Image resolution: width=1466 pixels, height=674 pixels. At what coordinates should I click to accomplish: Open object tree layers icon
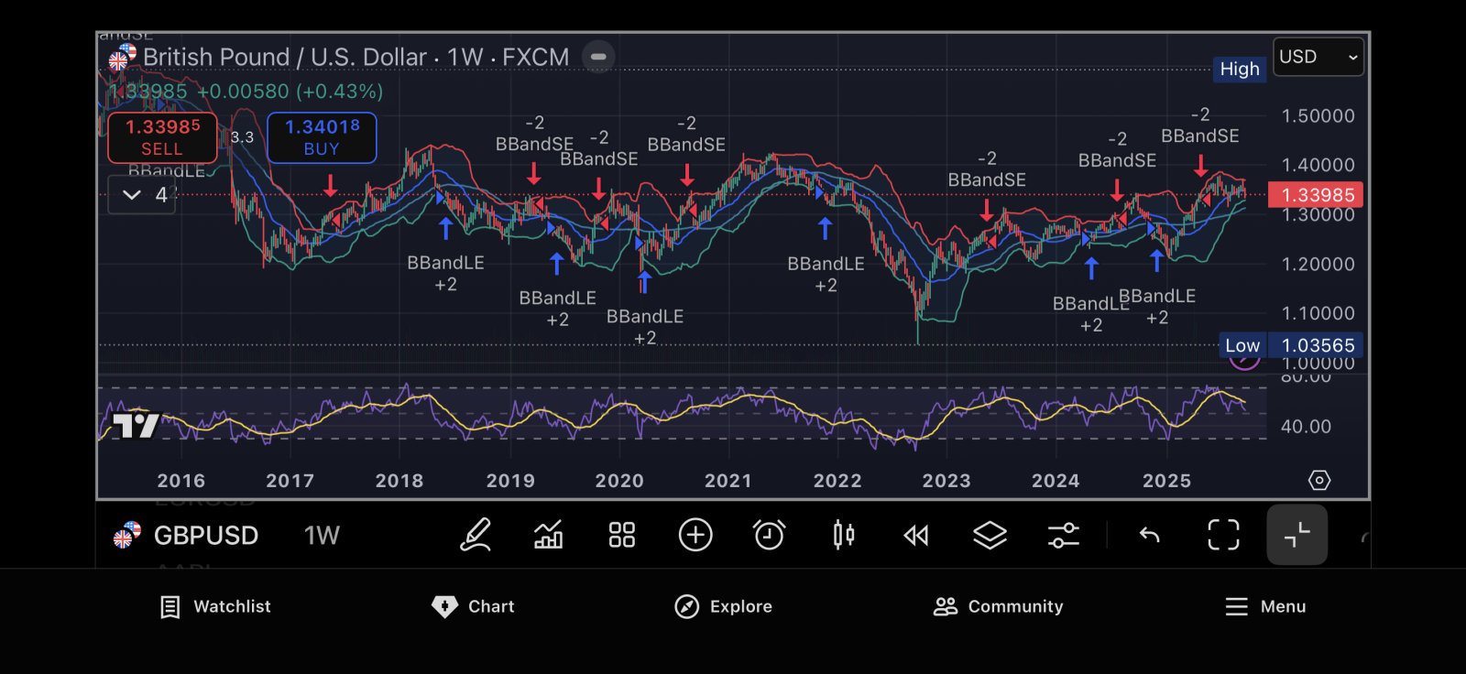pos(990,535)
